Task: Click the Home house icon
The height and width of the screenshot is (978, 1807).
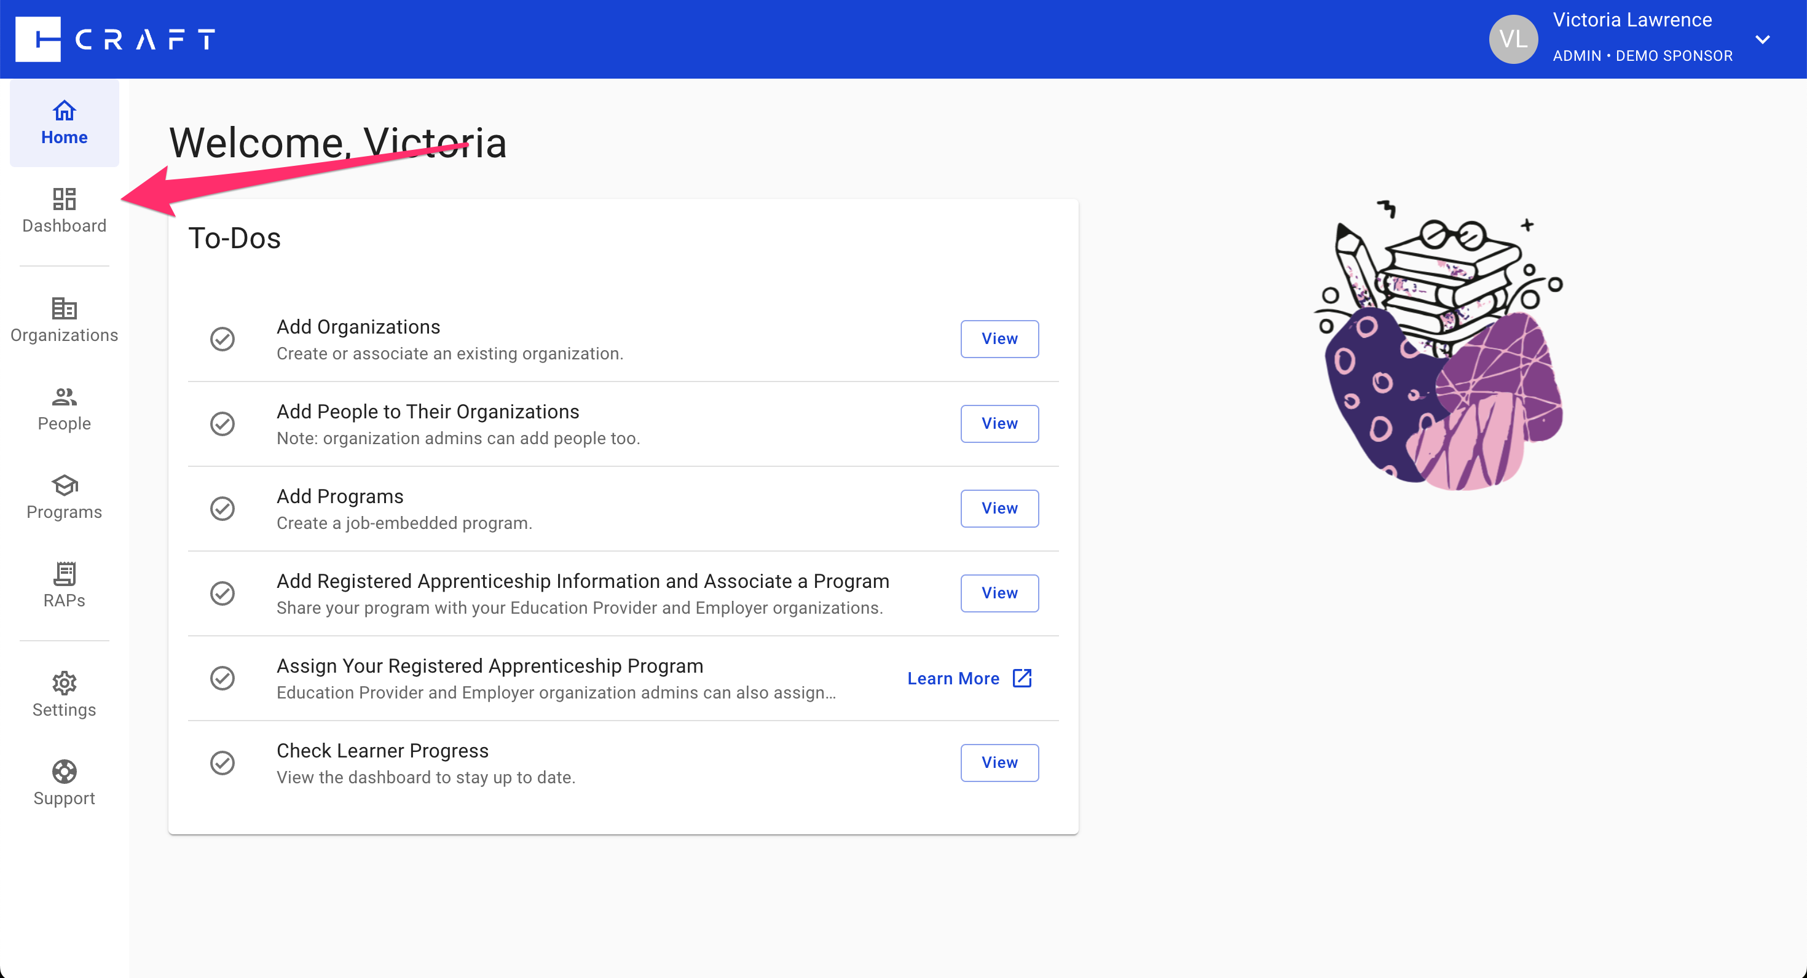Action: (64, 111)
